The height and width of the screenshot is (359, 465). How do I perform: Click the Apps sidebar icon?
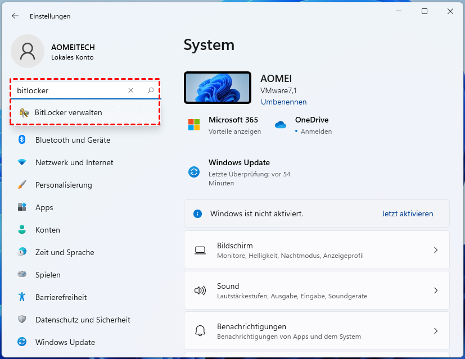click(x=22, y=207)
